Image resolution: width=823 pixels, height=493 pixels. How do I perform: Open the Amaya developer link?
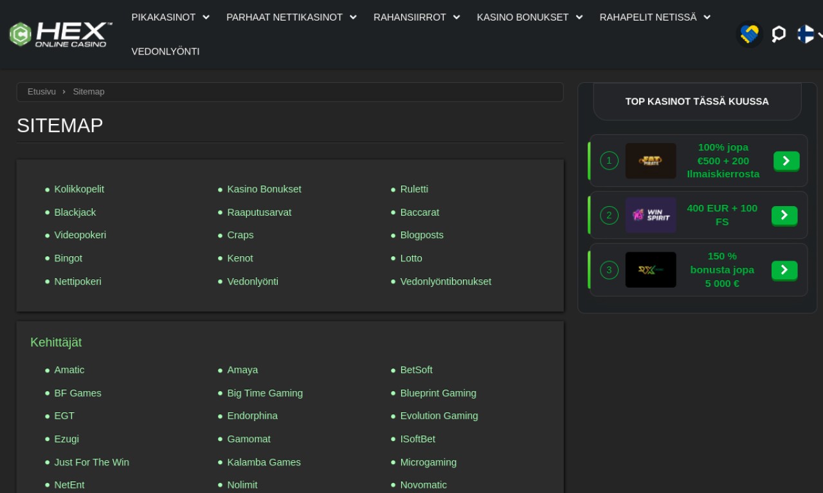pos(242,370)
